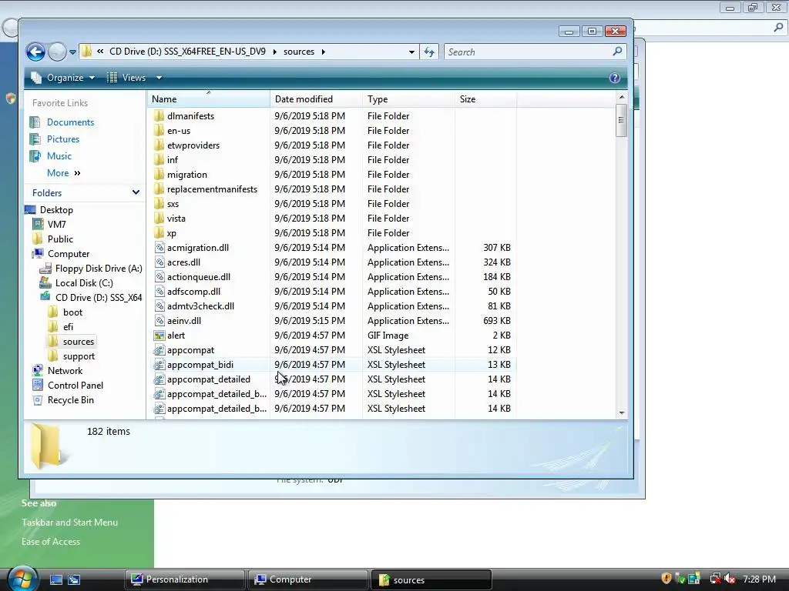Select Computer in folder tree

pyautogui.click(x=69, y=254)
